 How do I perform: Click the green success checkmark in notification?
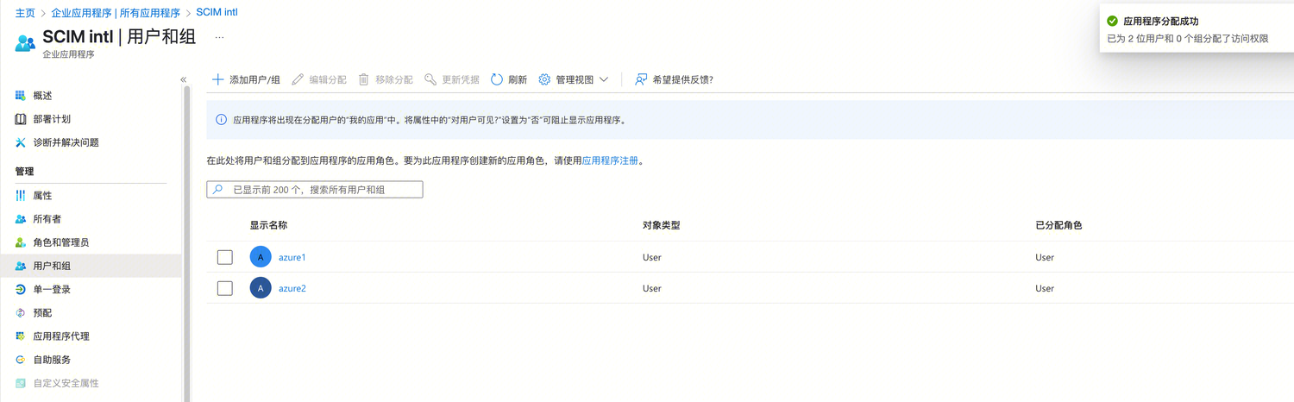(1113, 21)
